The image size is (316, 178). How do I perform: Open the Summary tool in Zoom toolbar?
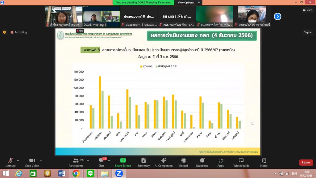(x=143, y=163)
